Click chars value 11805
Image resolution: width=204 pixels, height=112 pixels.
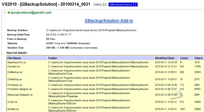[198, 67]
